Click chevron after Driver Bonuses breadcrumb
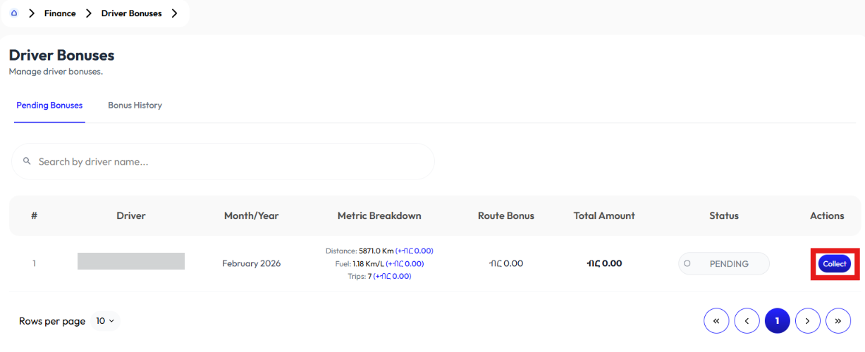This screenshot has width=865, height=352. tap(174, 13)
